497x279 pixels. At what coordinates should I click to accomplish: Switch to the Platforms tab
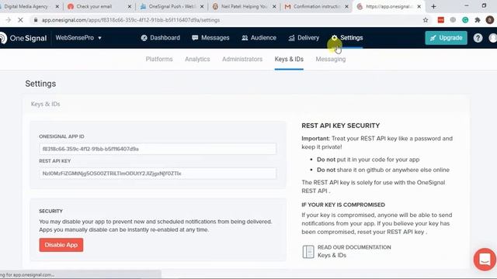click(159, 59)
